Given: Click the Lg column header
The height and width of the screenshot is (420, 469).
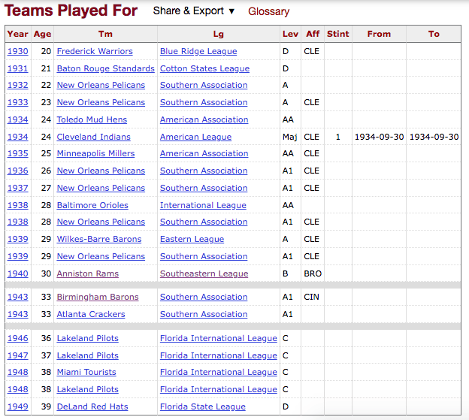Looking at the screenshot, I should point(218,34).
